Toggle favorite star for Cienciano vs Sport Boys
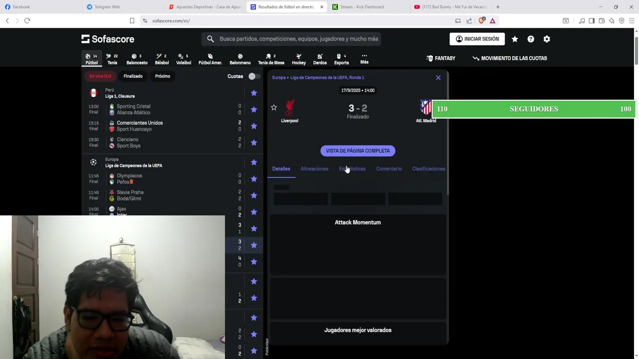This screenshot has height=359, width=639. pyautogui.click(x=254, y=143)
